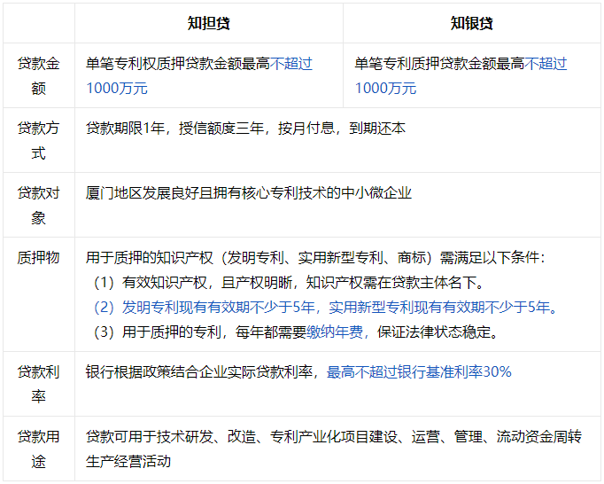Select the 贷款用途 row label
Screen dimensions: 604x484
tap(38, 449)
